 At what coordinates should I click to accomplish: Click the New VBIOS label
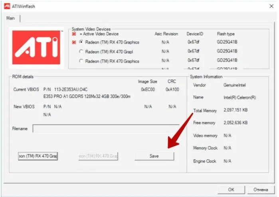pyautogui.click(x=24, y=107)
